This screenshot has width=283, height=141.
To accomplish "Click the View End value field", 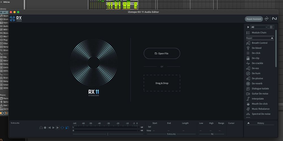I will pyautogui.click(x=169, y=131).
